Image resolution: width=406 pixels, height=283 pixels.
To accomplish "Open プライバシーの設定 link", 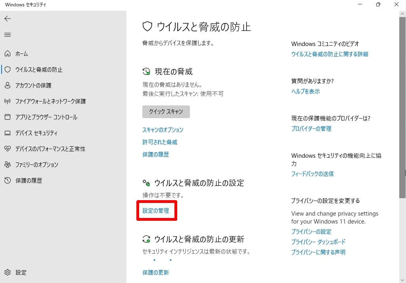I will pos(311,231).
